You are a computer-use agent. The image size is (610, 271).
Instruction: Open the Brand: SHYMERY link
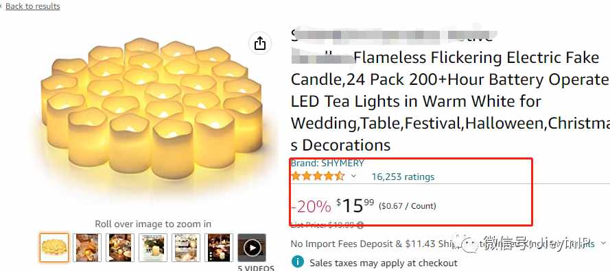tap(327, 163)
